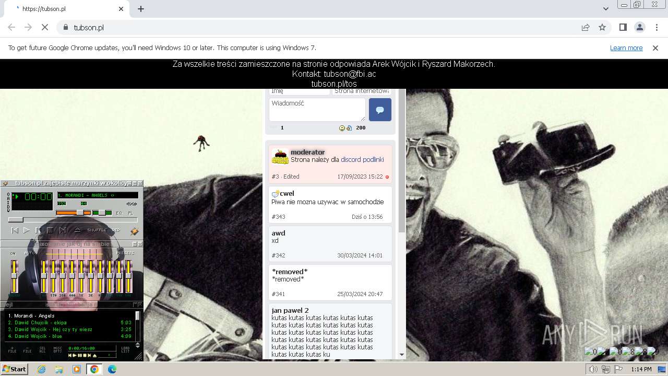This screenshot has width=668, height=376.
Task: Click the moderator avatar image
Action: click(x=280, y=157)
